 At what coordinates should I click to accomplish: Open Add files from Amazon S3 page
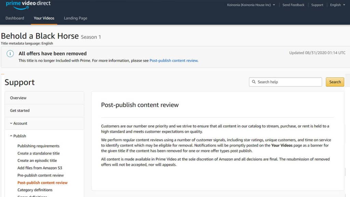40,168
